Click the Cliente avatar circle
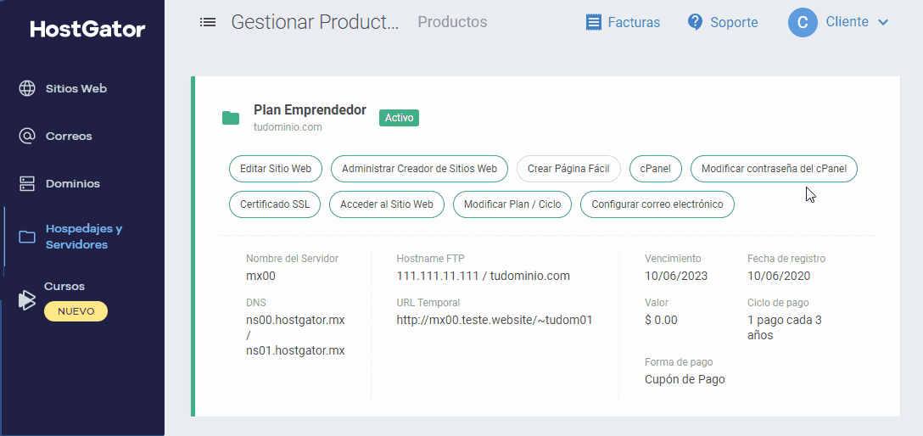 803,22
